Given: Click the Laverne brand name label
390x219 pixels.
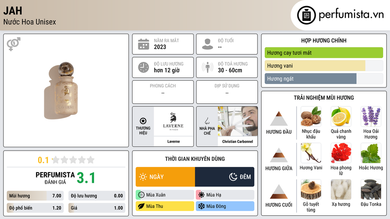Looking at the screenshot, I should (173, 141).
